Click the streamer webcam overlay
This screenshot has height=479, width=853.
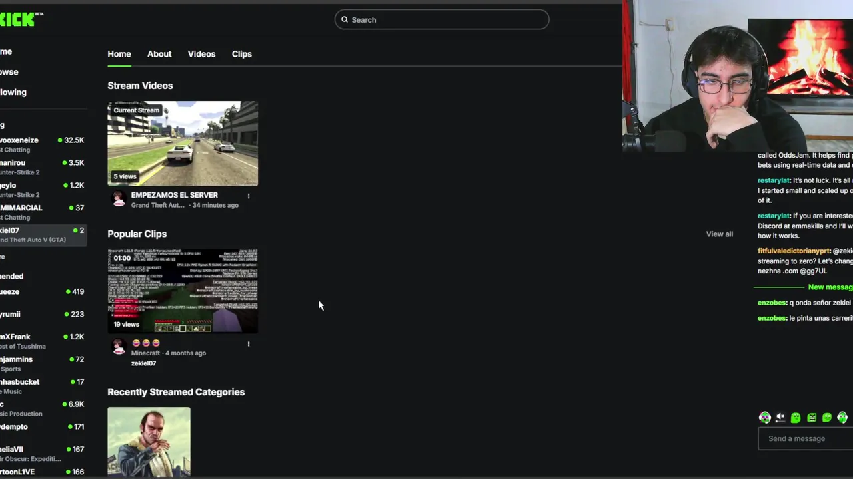click(x=738, y=76)
